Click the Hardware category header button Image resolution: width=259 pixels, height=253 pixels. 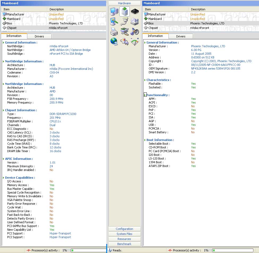tap(124, 3)
